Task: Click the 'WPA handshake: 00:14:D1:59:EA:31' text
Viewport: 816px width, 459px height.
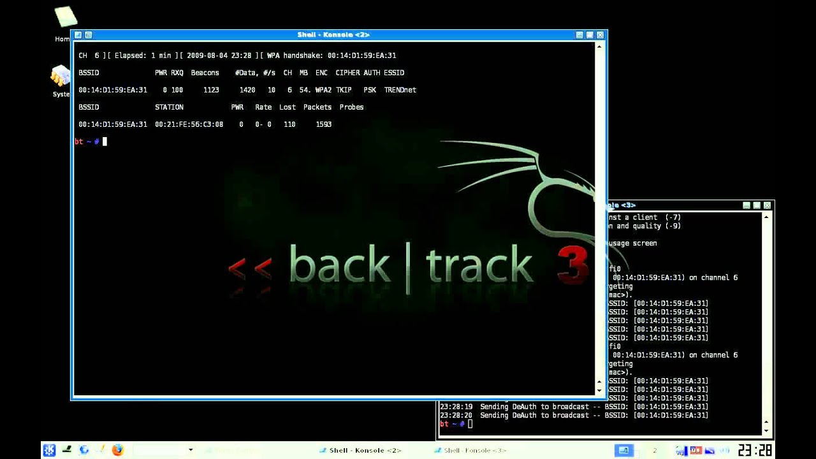Action: tap(331, 55)
